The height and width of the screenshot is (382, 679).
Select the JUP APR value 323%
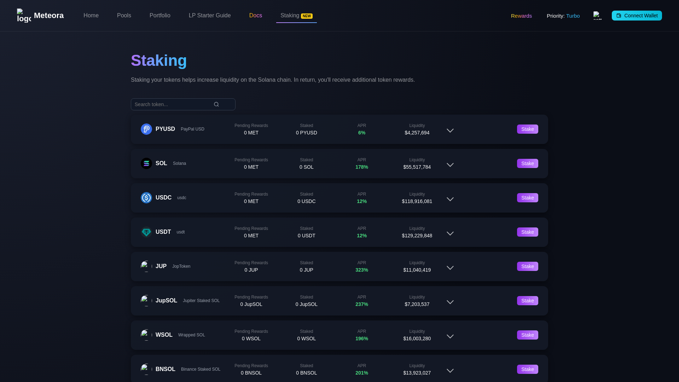[362, 270]
